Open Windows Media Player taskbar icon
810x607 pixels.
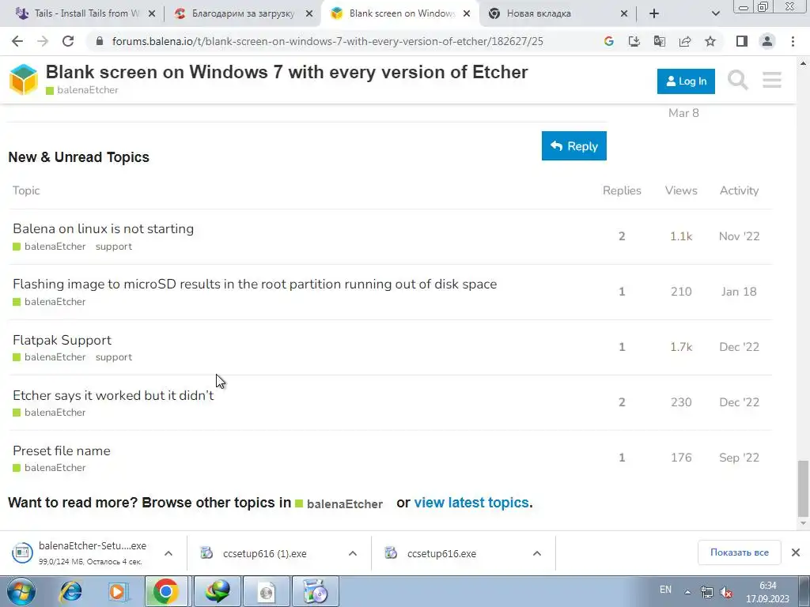pos(118,591)
